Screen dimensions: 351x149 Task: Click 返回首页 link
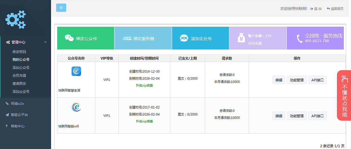coord(337,9)
